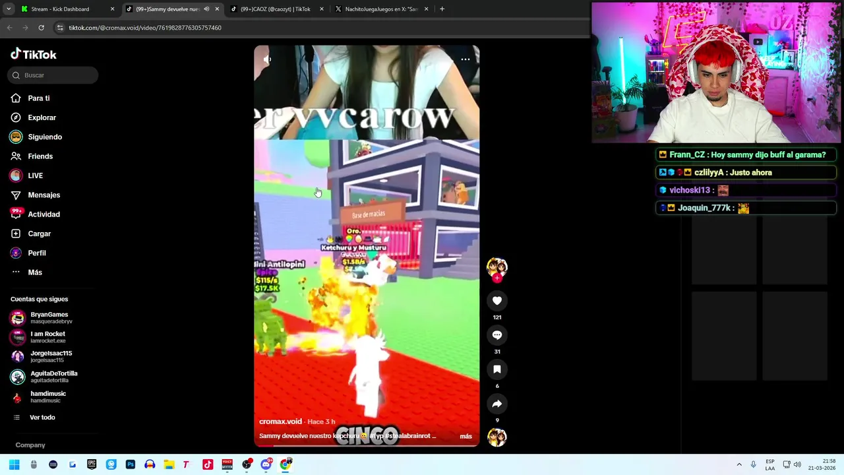Open a new browser tab

pos(442,9)
